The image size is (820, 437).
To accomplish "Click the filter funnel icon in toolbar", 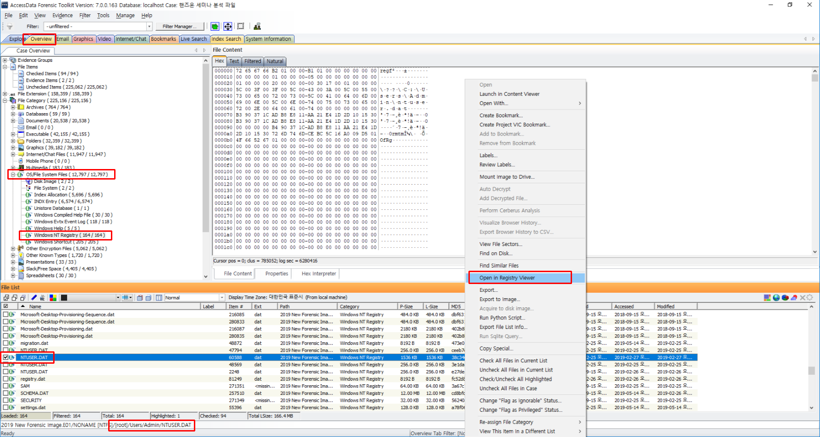I will [10, 27].
